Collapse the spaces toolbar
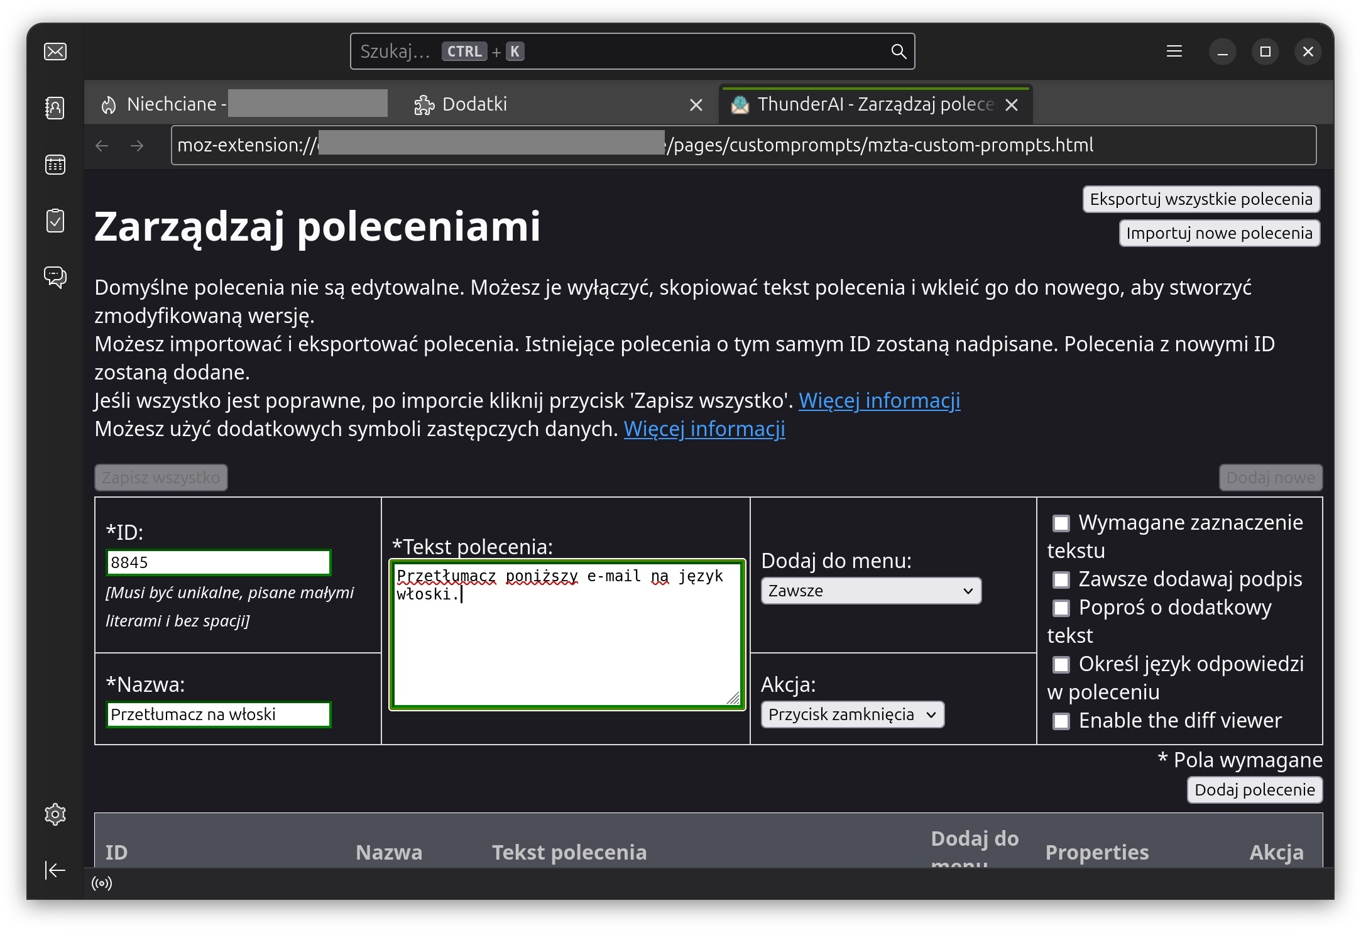This screenshot has height=930, width=1361. [55, 870]
